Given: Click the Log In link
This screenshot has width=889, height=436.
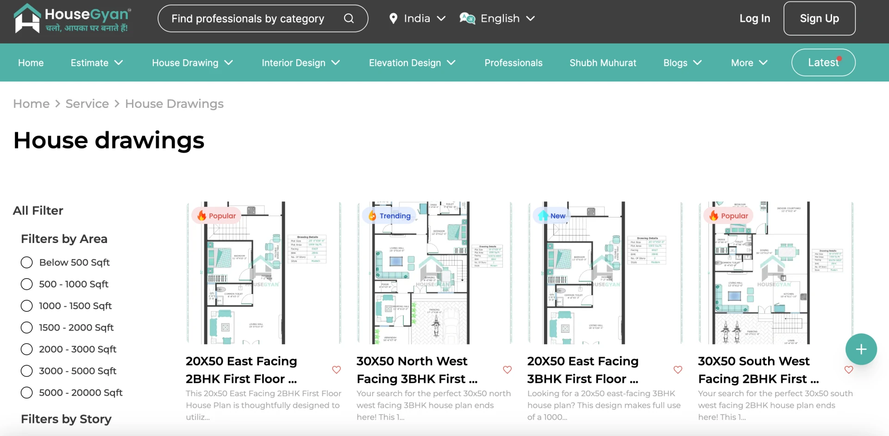Looking at the screenshot, I should point(754,19).
